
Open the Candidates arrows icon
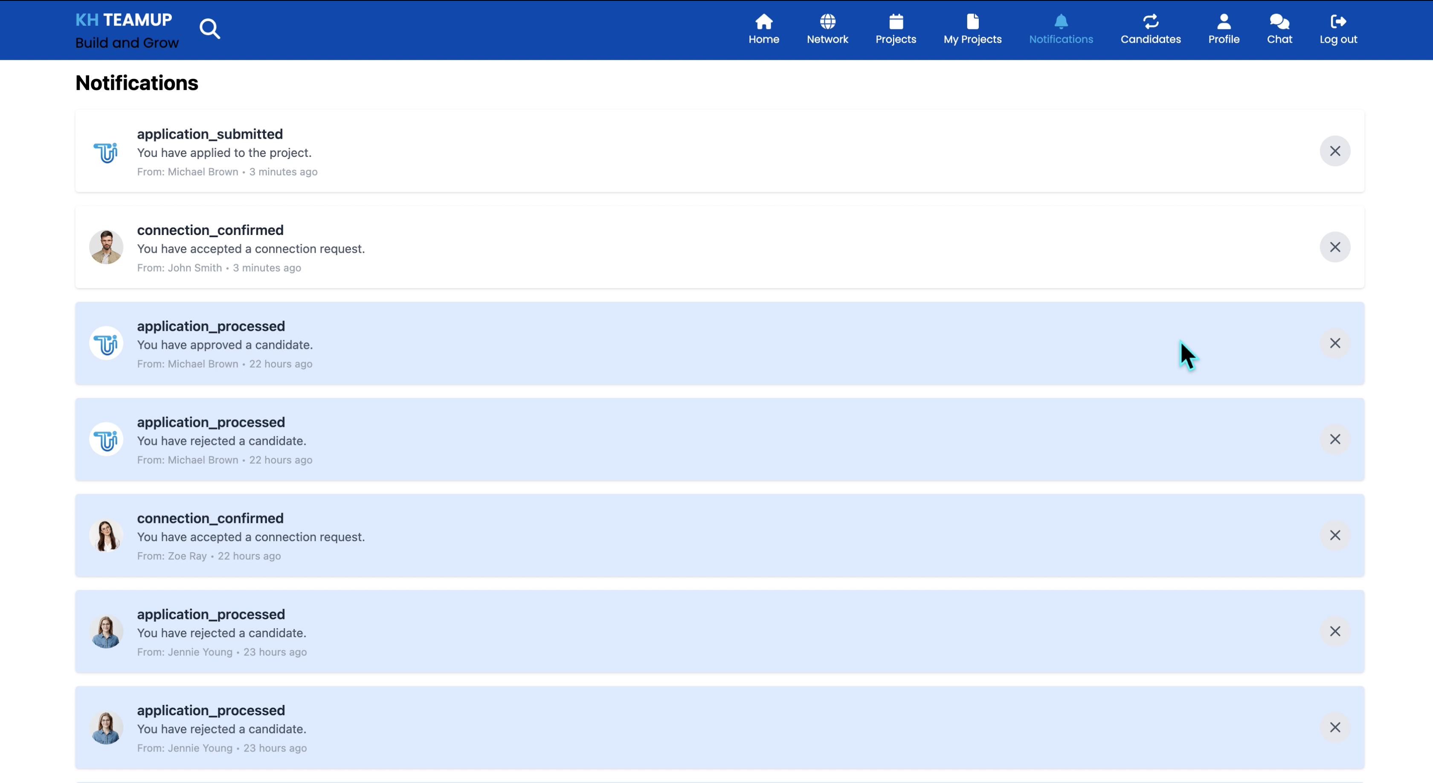click(x=1150, y=22)
